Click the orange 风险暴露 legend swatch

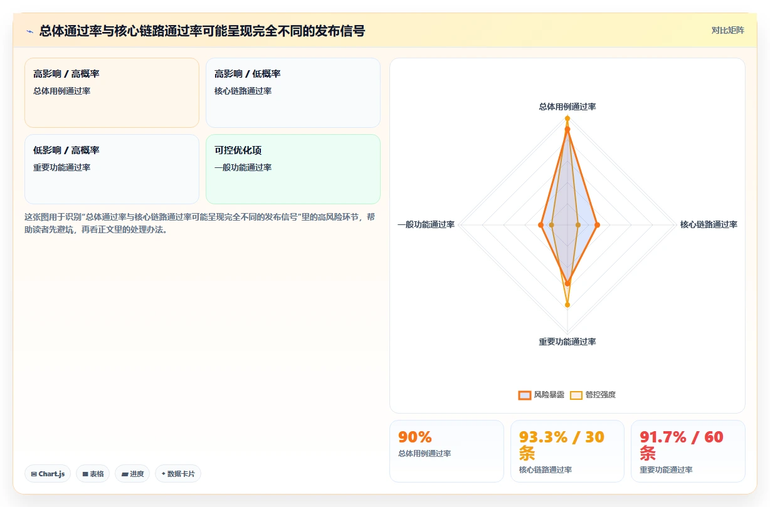[x=524, y=395]
